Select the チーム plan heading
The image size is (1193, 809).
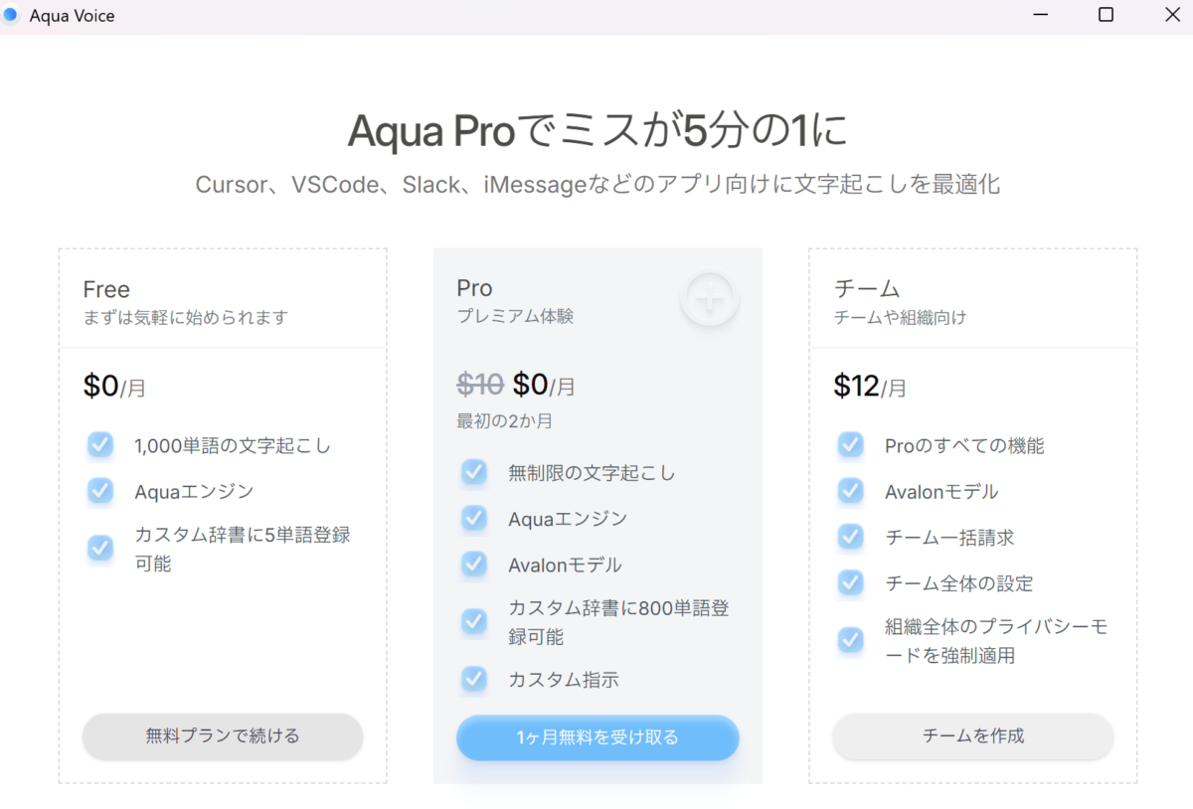[867, 288]
